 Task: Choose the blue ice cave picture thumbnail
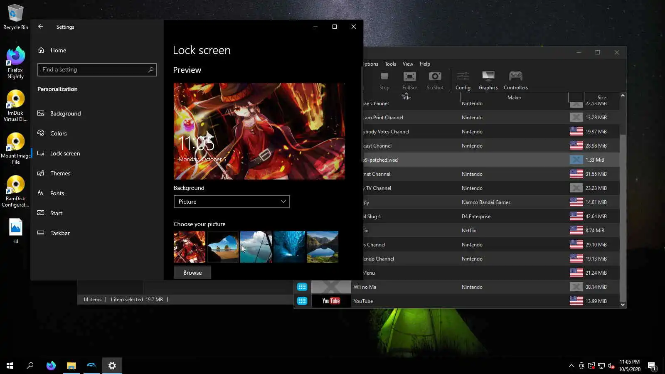289,247
